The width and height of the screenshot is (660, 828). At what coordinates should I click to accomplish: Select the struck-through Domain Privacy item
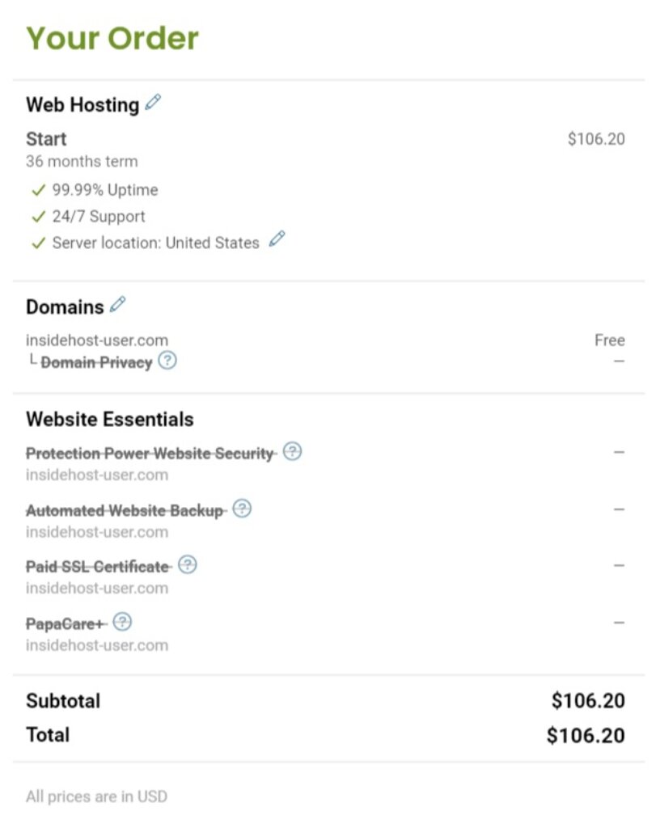(96, 363)
